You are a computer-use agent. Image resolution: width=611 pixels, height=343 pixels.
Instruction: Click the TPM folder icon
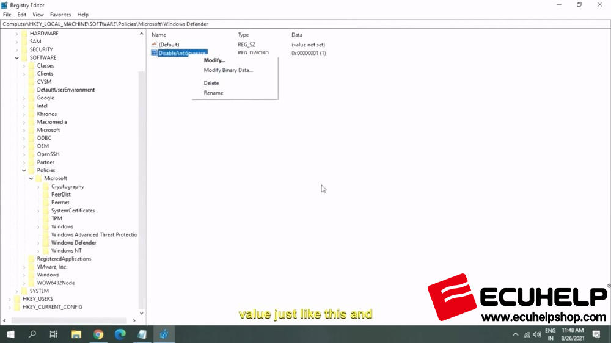pos(46,218)
